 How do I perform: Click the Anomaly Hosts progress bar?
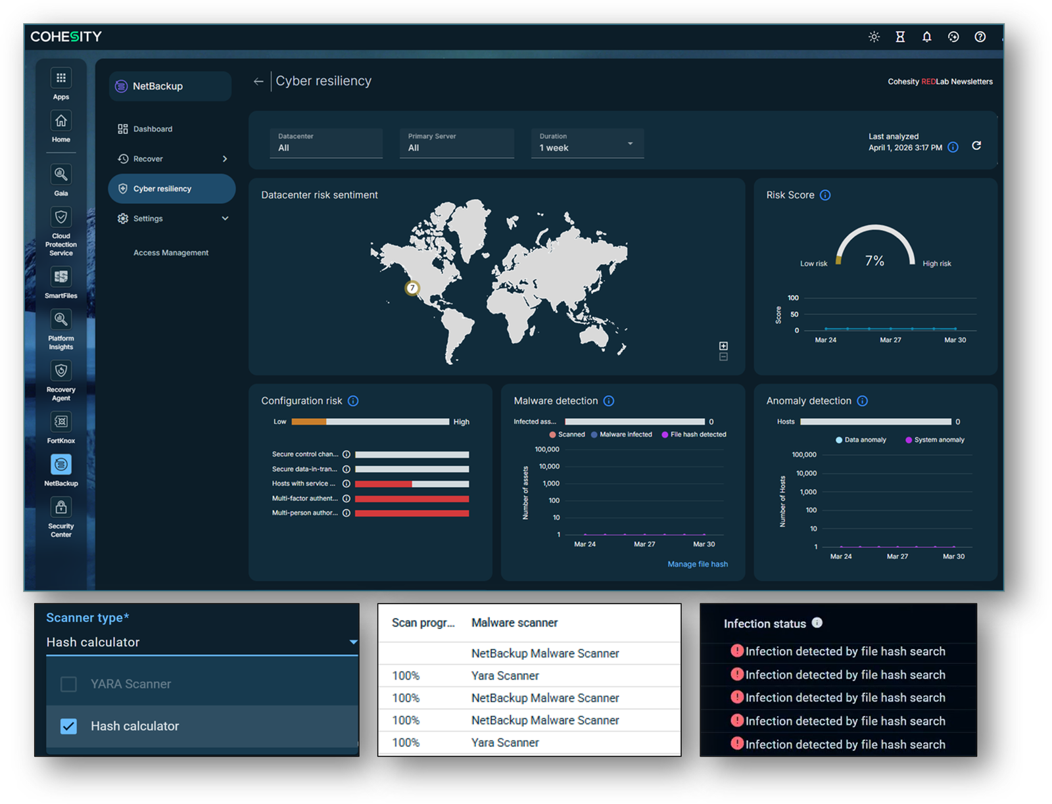(875, 421)
